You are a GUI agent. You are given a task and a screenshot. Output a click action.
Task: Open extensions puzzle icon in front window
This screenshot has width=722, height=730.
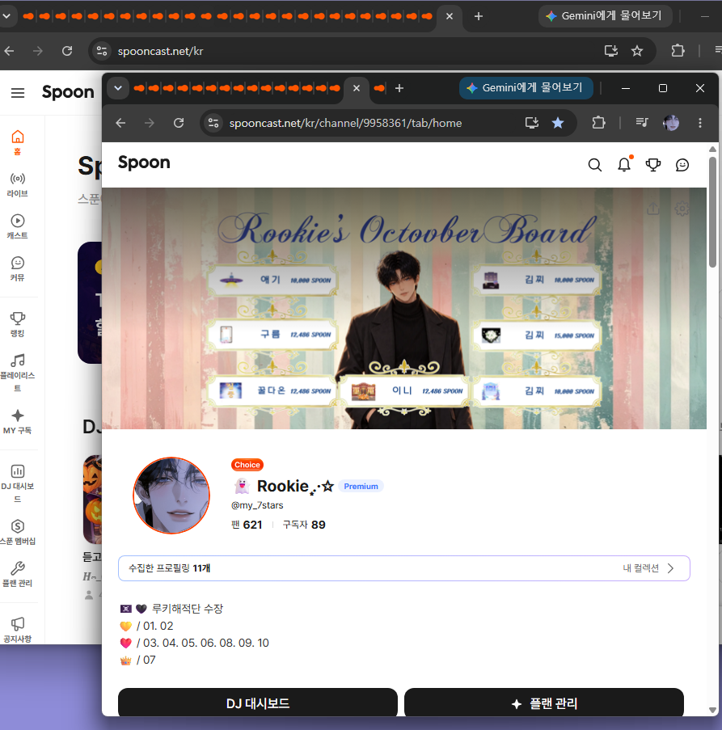click(598, 123)
